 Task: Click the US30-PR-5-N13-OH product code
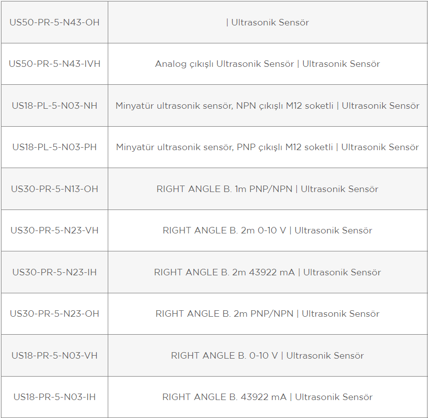(54, 189)
